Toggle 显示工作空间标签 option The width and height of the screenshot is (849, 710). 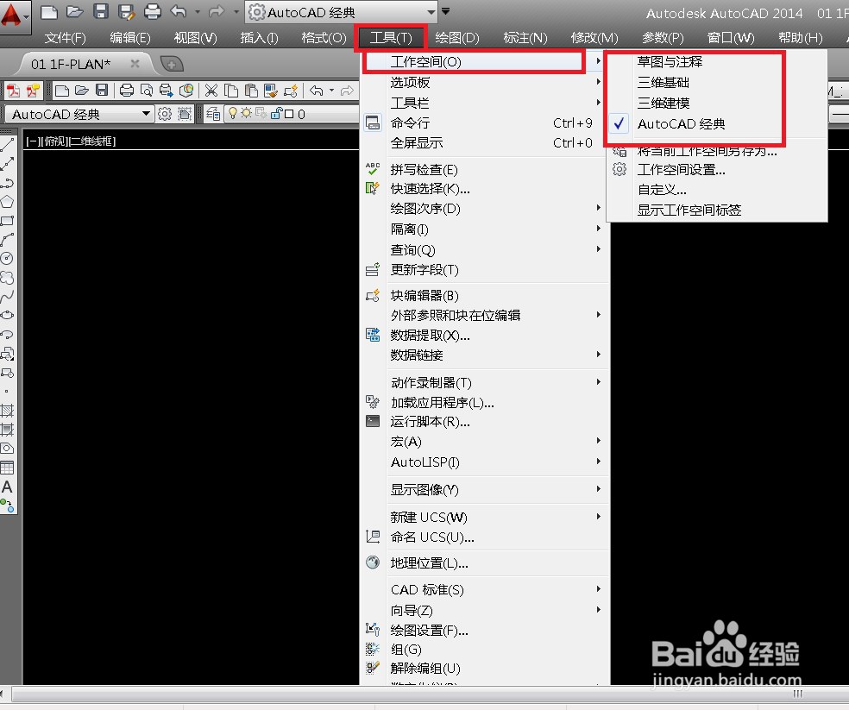click(689, 210)
